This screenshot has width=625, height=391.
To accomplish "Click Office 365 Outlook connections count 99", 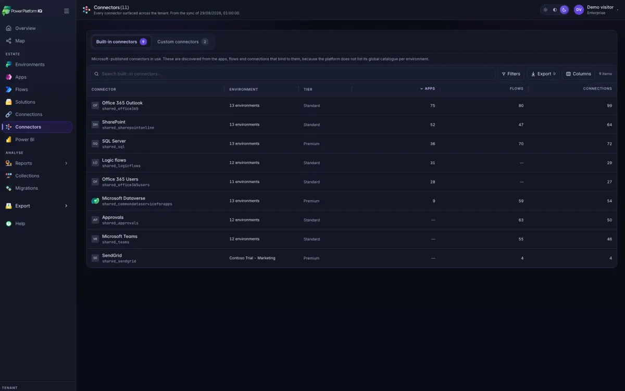I will coord(609,105).
